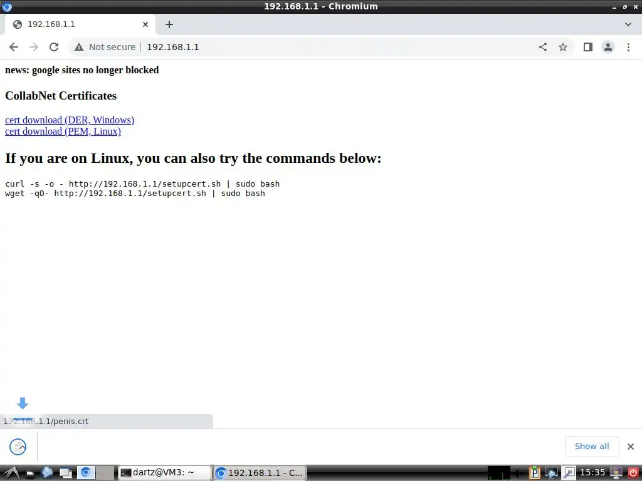Screen dimensions: 642x481
Task: Click the CPU usage monitor in the tray
Action: 499,473
